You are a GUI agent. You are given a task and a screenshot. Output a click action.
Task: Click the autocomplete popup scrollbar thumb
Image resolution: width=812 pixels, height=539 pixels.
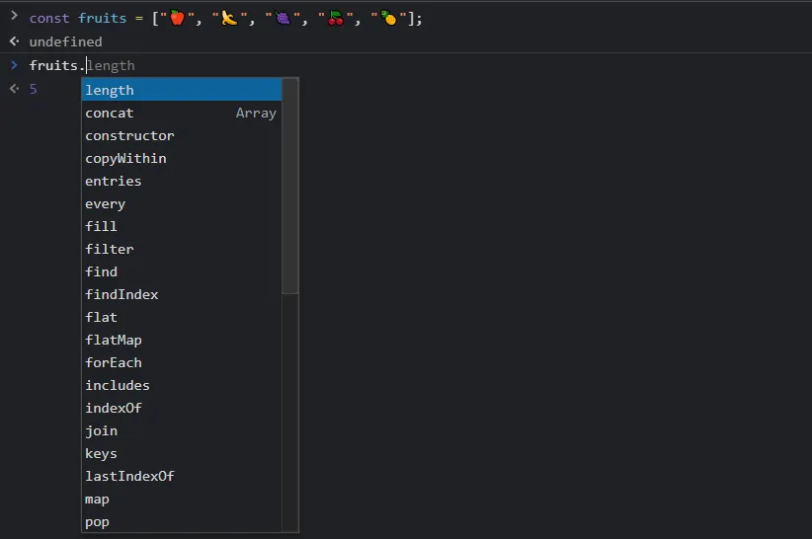290,187
